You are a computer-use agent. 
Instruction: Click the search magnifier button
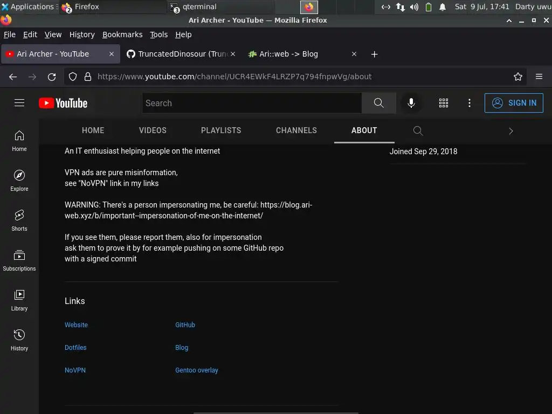[379, 103]
